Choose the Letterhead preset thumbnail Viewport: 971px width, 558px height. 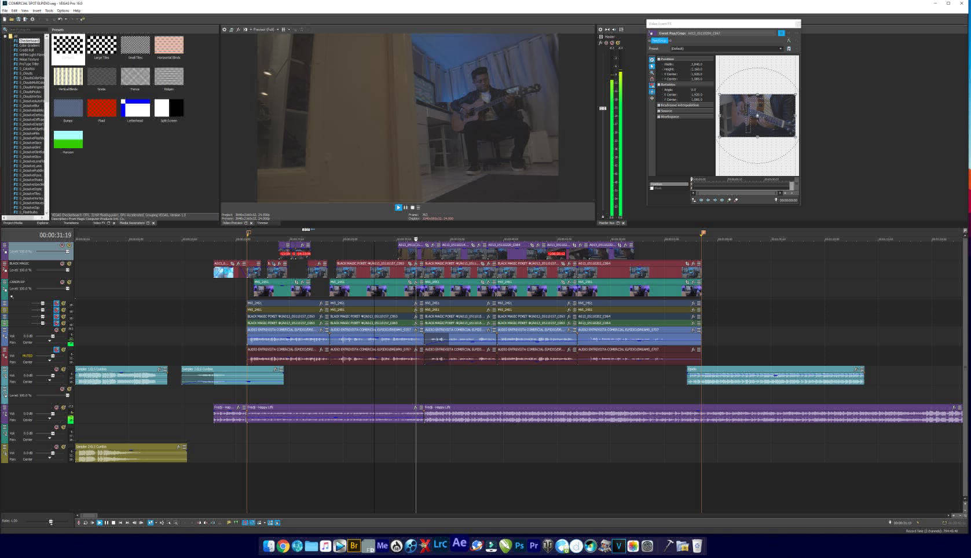[135, 108]
